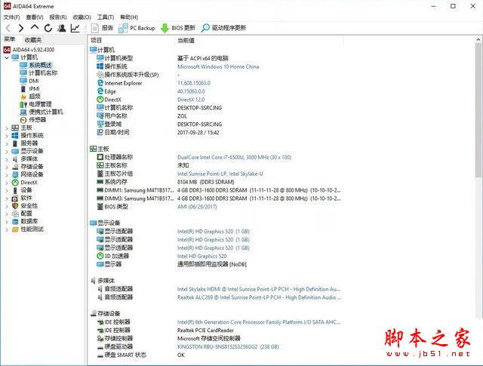Click the up-level arrow toolbar icon
This screenshot has height=366, width=483.
pyautogui.click(x=35, y=28)
